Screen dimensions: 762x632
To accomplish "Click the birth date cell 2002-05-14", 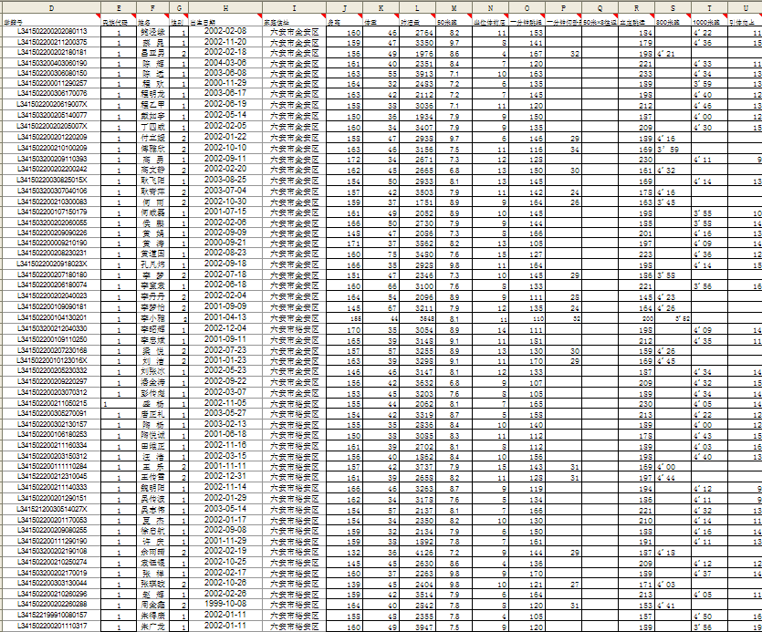I will coord(226,115).
